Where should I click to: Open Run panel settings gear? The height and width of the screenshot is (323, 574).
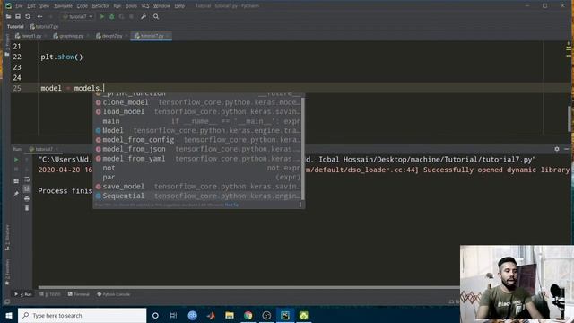tap(557, 149)
